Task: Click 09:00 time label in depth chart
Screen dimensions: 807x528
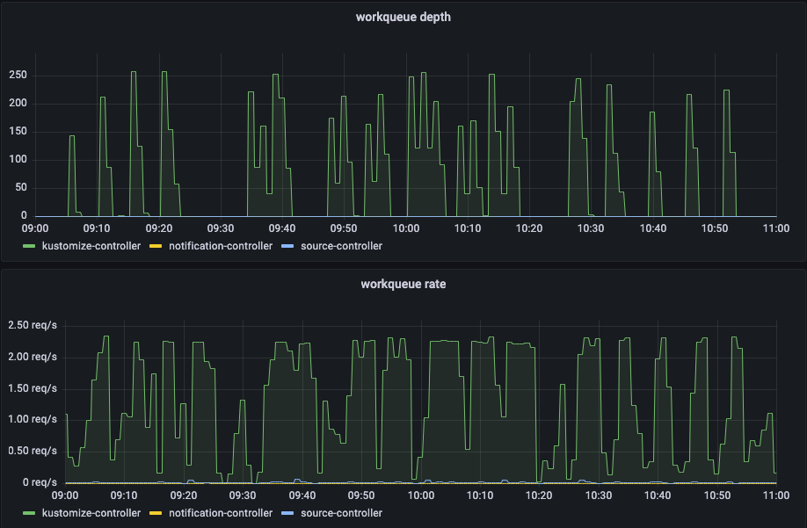Action: (35, 228)
